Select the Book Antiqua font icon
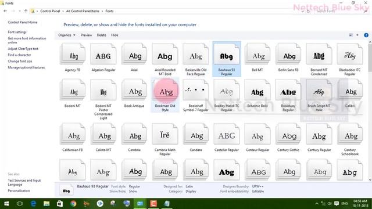 (134, 90)
